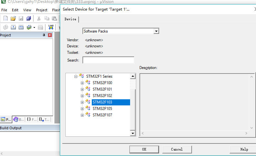The image size is (256, 156).
Task: Select the Device tab in dialog
Action: coord(71,19)
